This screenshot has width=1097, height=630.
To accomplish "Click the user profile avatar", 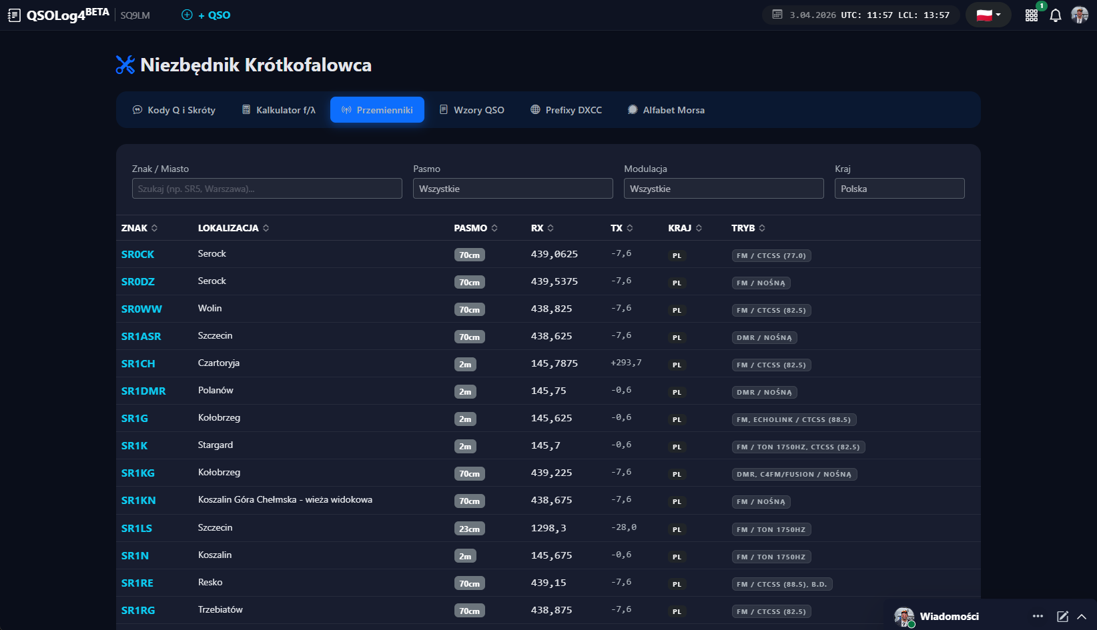I will (1079, 15).
